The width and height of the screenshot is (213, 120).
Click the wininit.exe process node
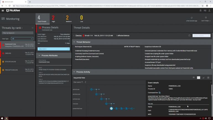tap(91, 89)
